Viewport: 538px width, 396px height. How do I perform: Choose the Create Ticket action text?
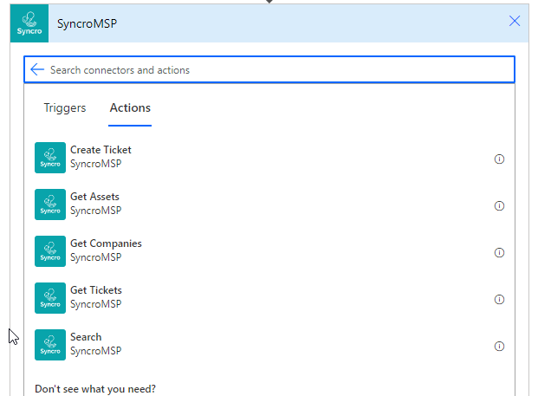[100, 150]
